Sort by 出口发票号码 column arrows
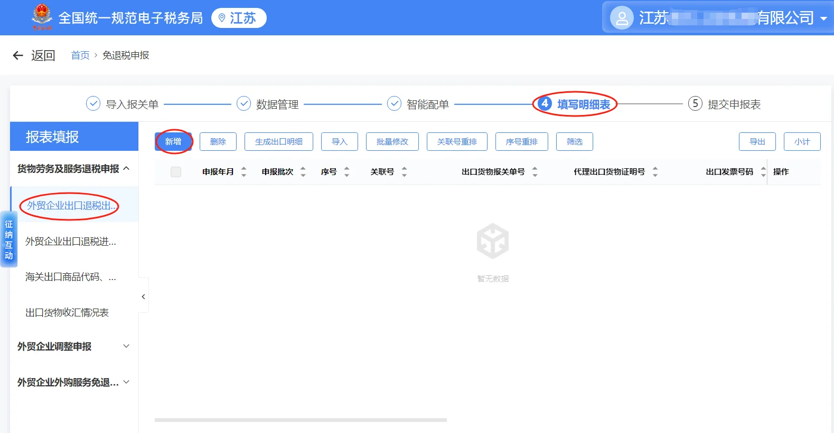This screenshot has height=433, width=834. pyautogui.click(x=763, y=171)
